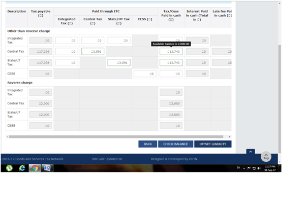Click State/UT Tax ITC field showing 3,591
Viewport: 305px width, 217px height.
tap(119, 63)
